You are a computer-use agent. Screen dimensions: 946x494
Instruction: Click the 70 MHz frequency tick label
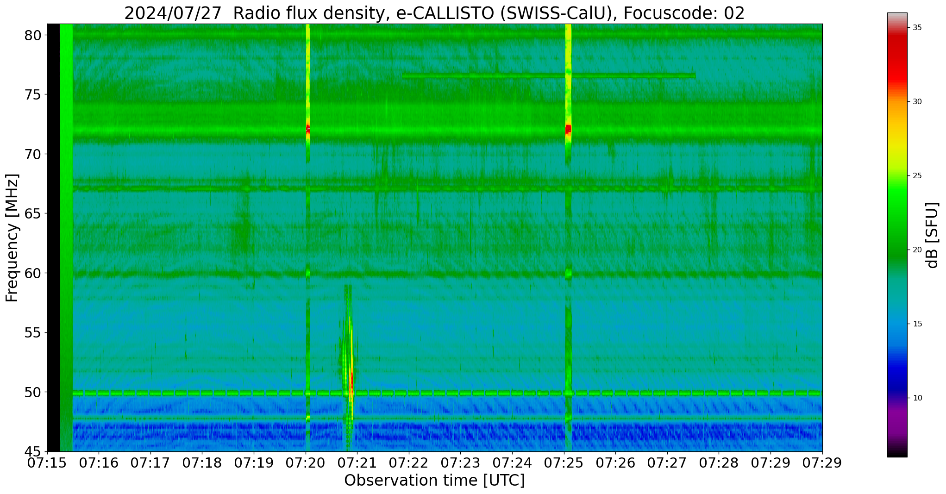(x=33, y=154)
